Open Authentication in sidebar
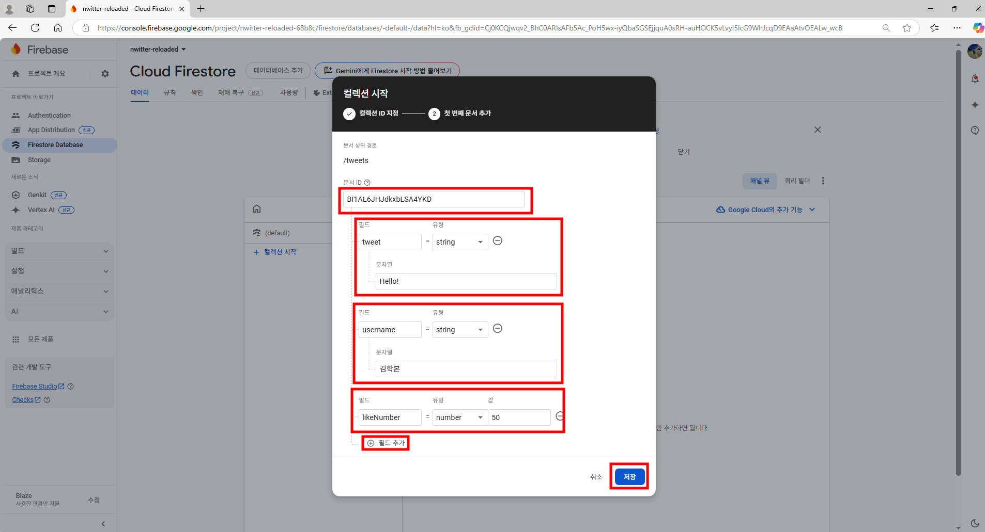Image resolution: width=985 pixels, height=532 pixels. [x=49, y=116]
